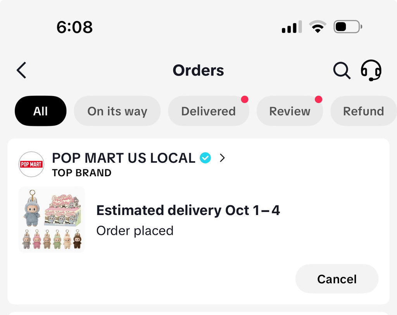Open the POP MART US LOCAL store name

click(124, 158)
